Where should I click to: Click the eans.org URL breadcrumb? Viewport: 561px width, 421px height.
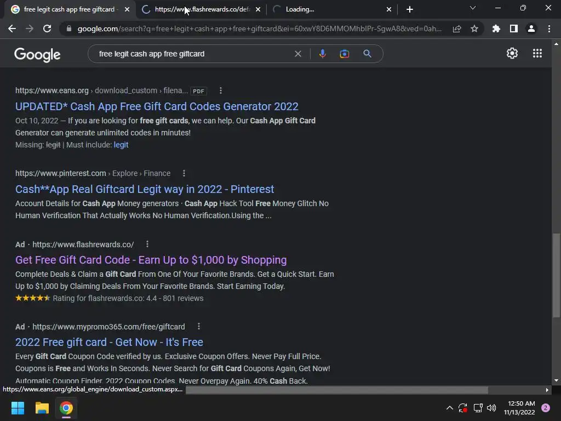coord(101,90)
